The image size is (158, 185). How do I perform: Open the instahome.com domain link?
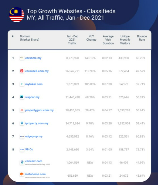[x=35, y=174]
